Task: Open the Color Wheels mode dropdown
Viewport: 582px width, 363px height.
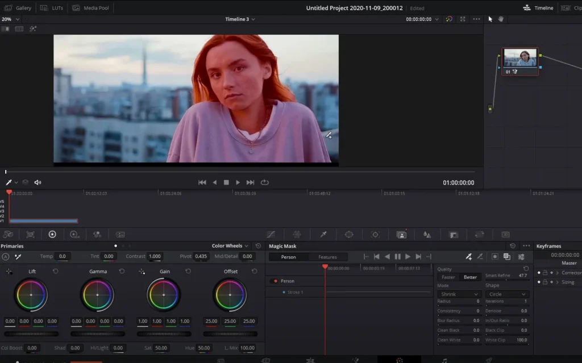Action: click(x=230, y=246)
